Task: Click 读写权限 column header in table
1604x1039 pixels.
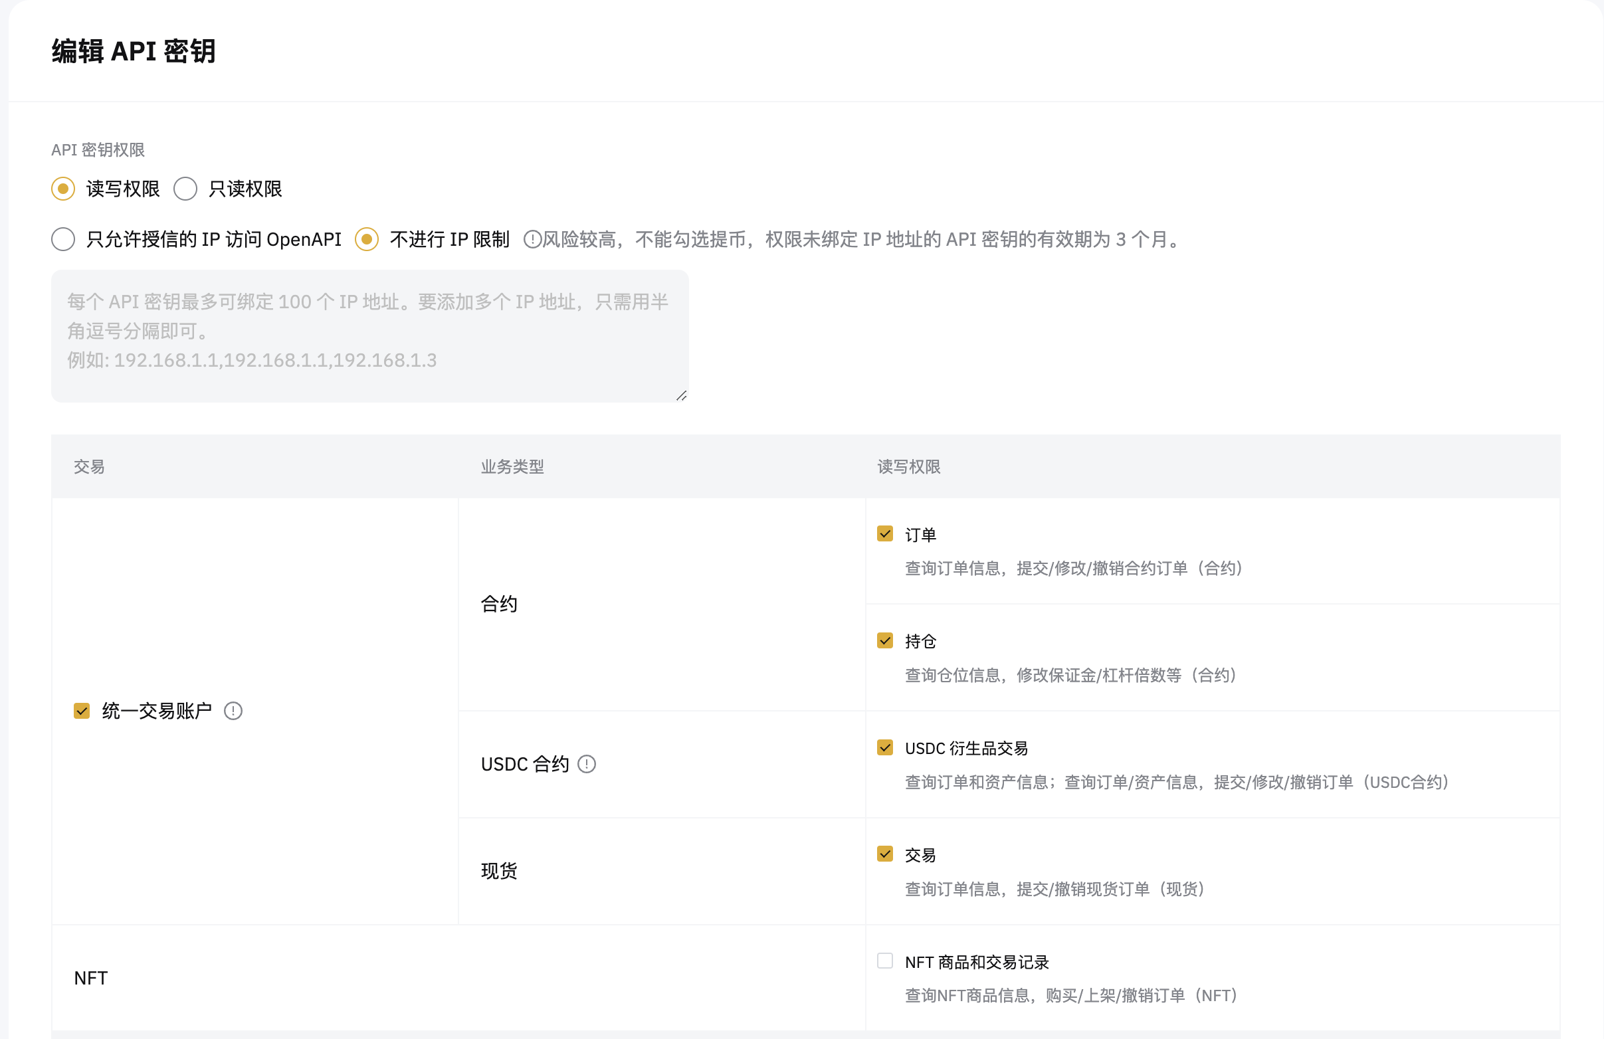Action: pos(908,466)
